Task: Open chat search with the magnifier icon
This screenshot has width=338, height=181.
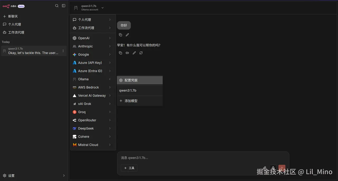Action: pyautogui.click(x=57, y=6)
